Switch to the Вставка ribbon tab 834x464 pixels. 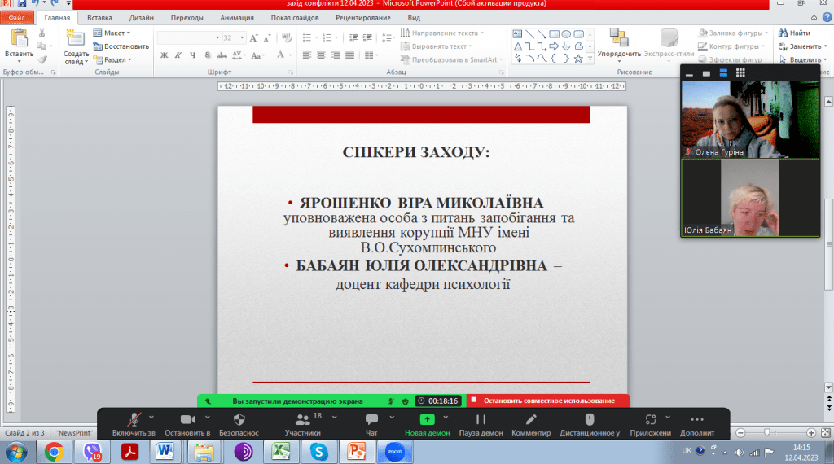[99, 16]
